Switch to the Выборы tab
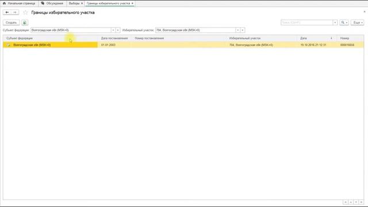368x207 pixels. (74, 3)
